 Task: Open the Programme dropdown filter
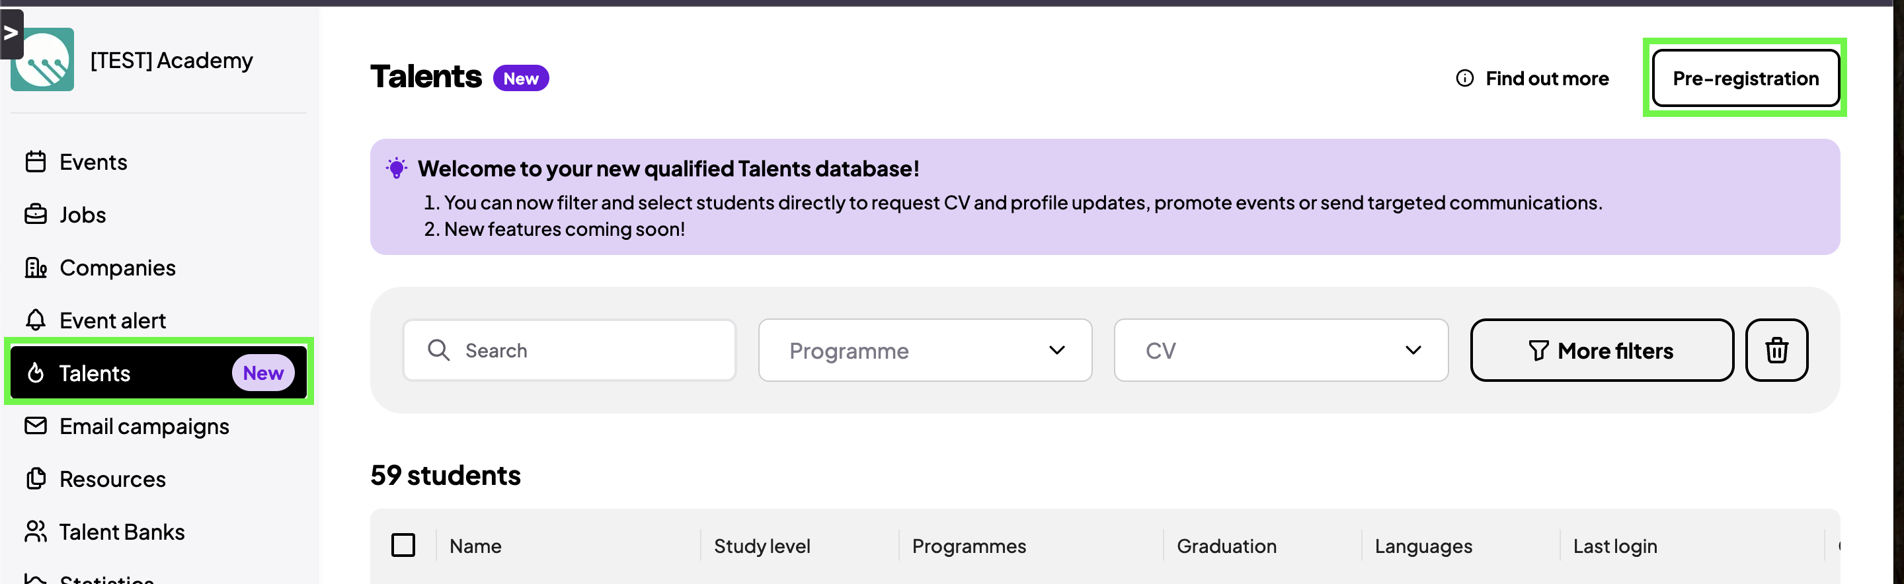(925, 350)
